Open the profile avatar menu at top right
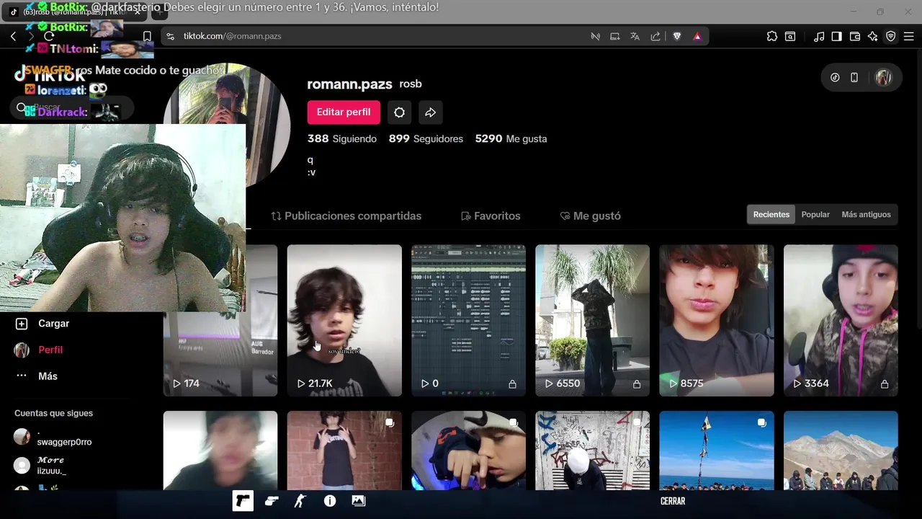Screen dimensions: 922x519 (x=884, y=77)
